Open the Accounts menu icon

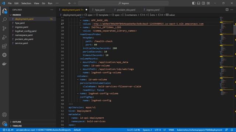tap(4, 115)
